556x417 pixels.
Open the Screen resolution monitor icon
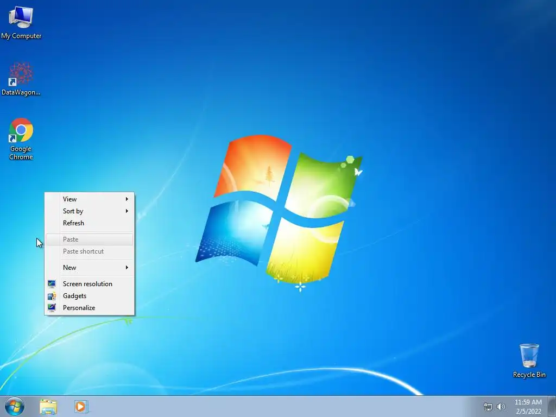coord(52,283)
